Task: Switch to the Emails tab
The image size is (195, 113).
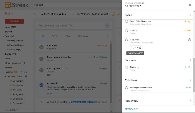Action: [55, 36]
